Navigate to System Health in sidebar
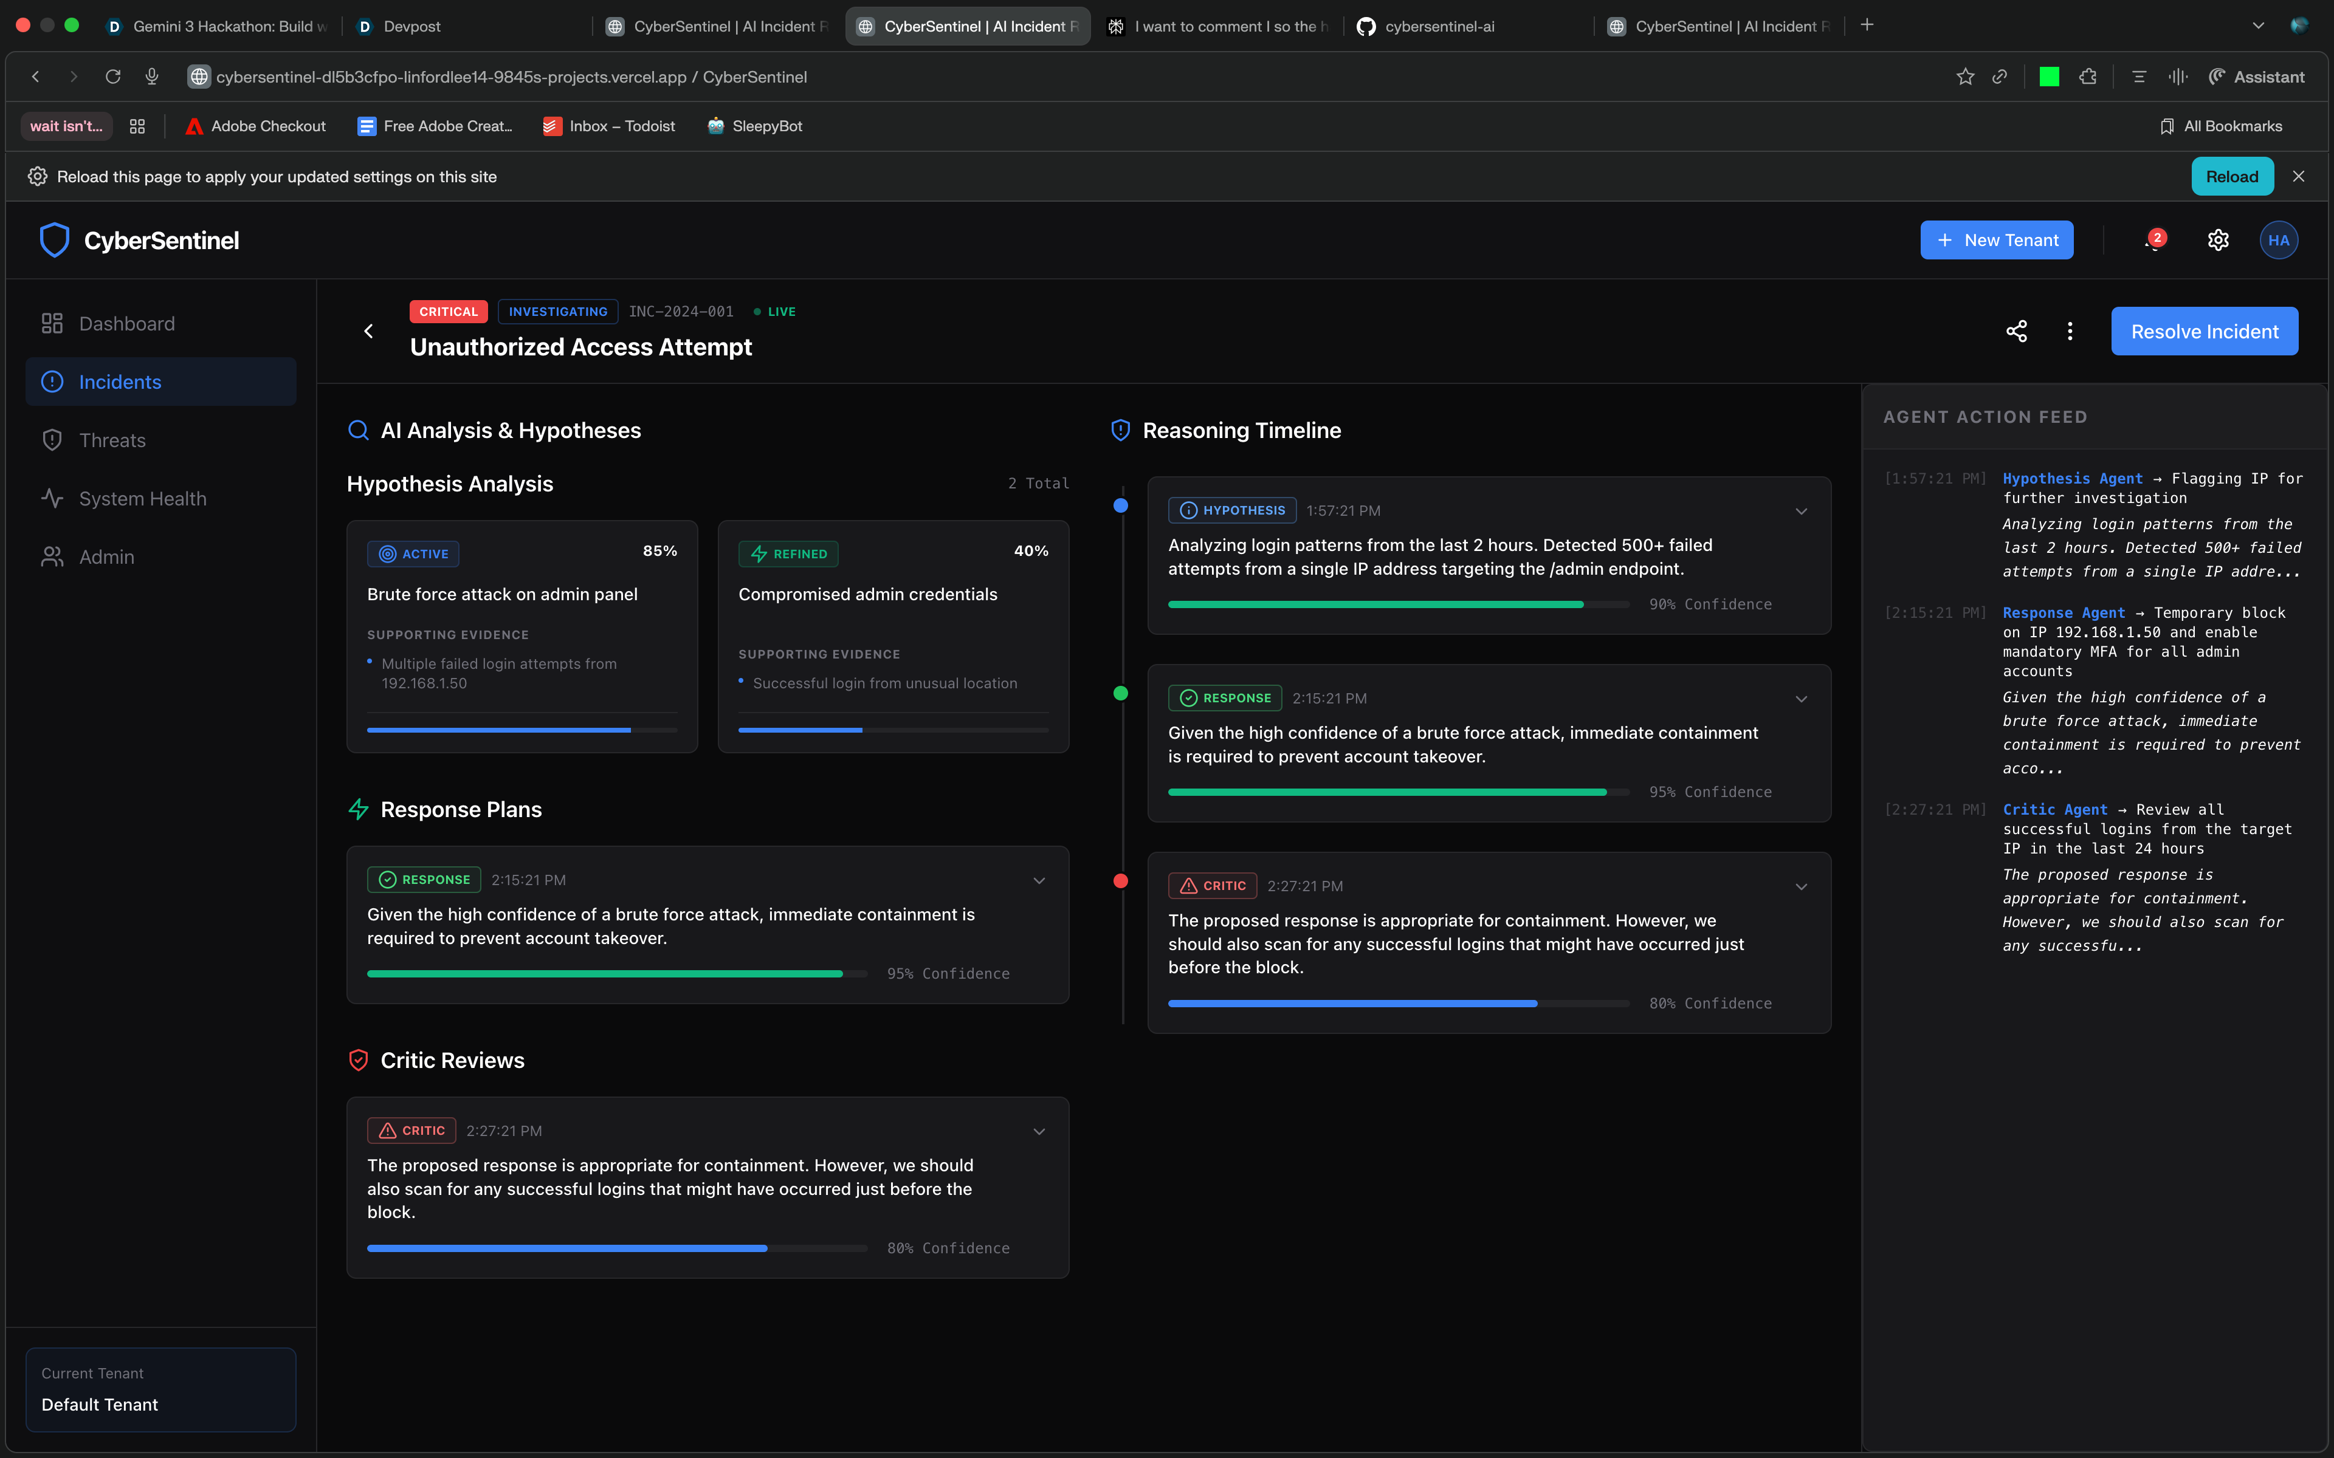The image size is (2334, 1458). (142, 499)
